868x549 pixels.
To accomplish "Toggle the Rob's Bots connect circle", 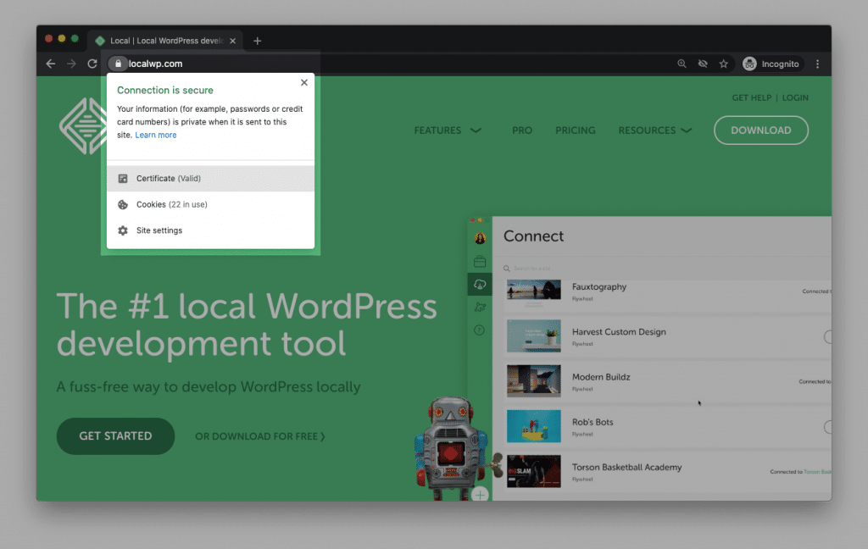I will [x=827, y=427].
